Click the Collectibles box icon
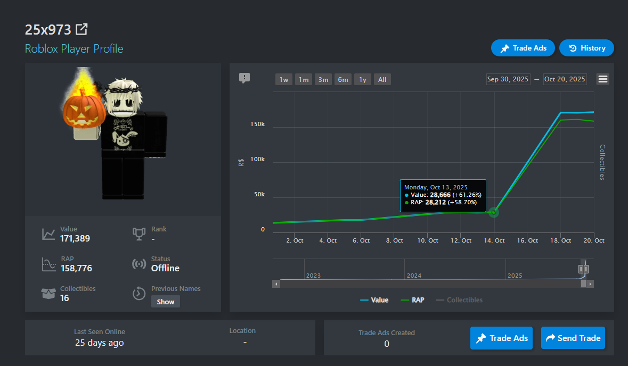The image size is (628, 366). [48, 294]
